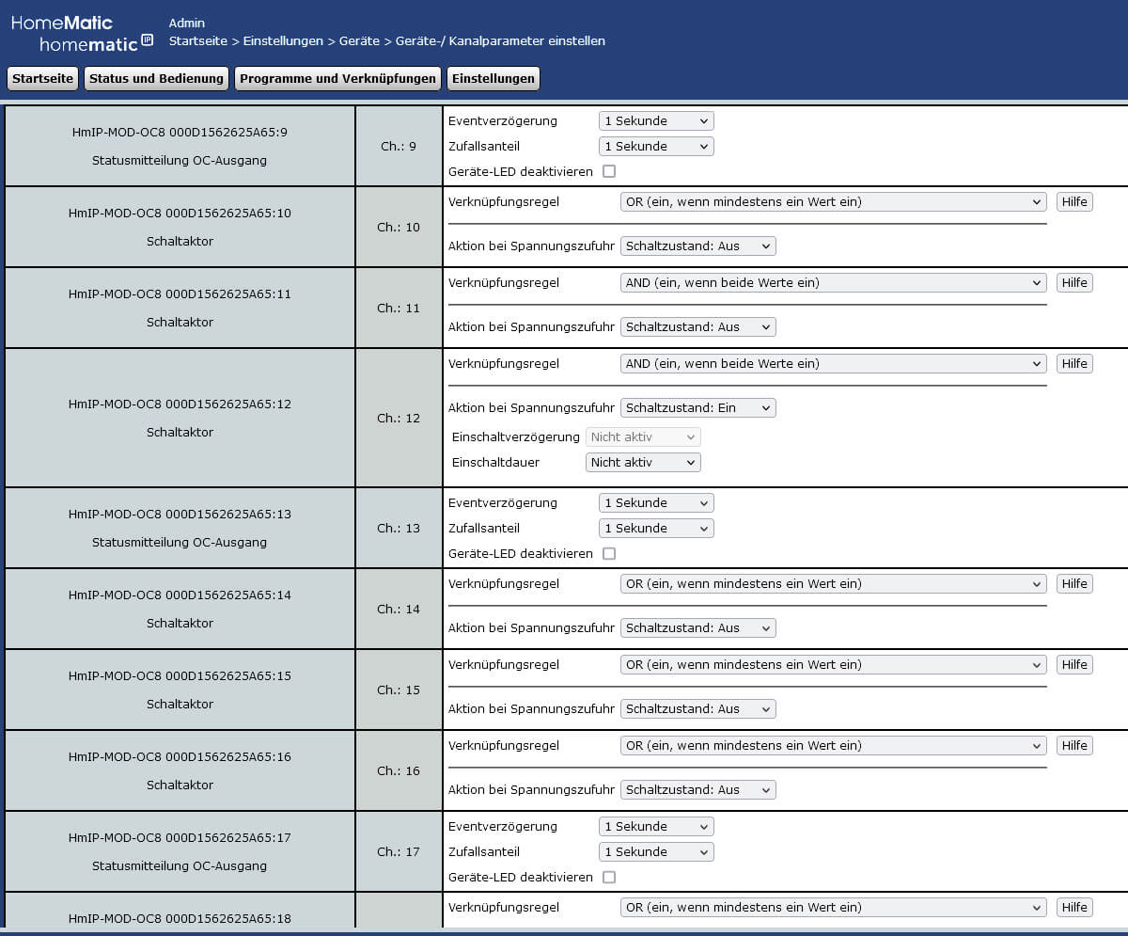Toggle Geräte-LED deaktivieren checkbox for channel 9
The height and width of the screenshot is (936, 1128).
(x=609, y=171)
